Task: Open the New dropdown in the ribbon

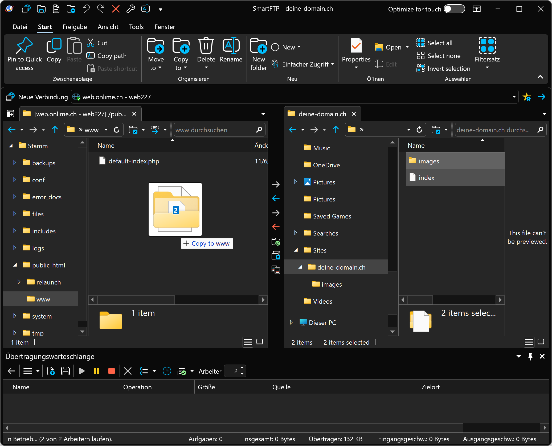Action: coord(286,47)
